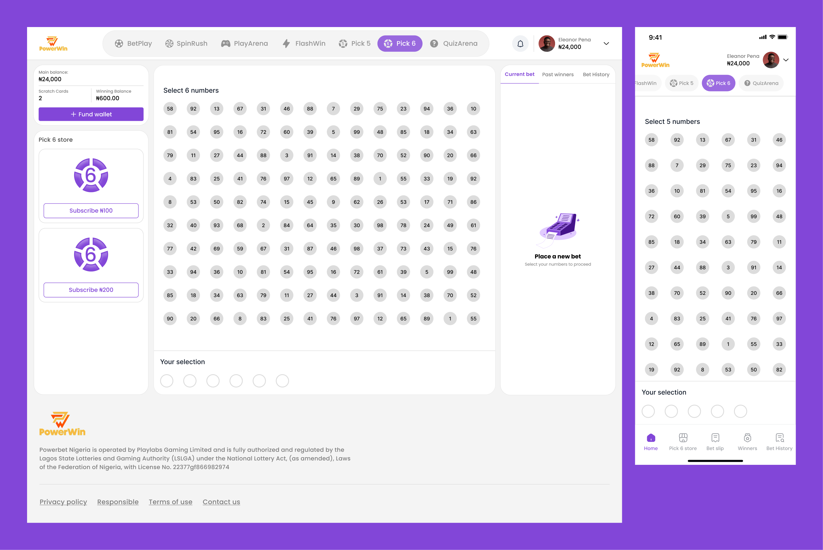
Task: Select number 58 in the desktop grid
Action: (170, 109)
